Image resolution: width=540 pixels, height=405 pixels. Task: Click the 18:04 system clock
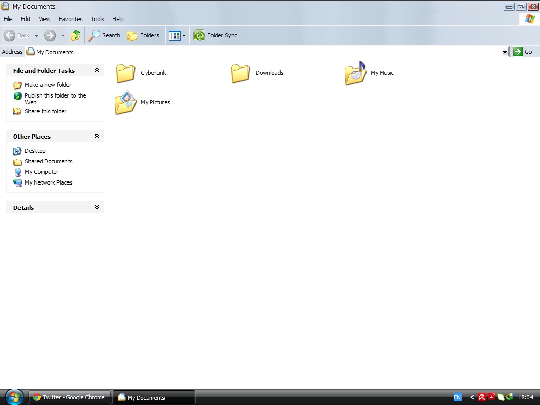coord(526,397)
